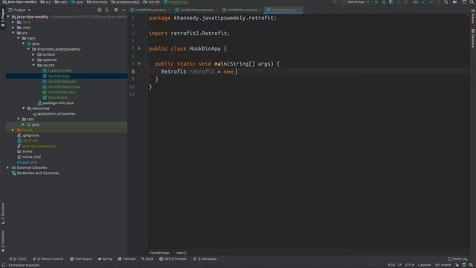Switch to HookBinService.java editor tab

pyautogui.click(x=242, y=10)
